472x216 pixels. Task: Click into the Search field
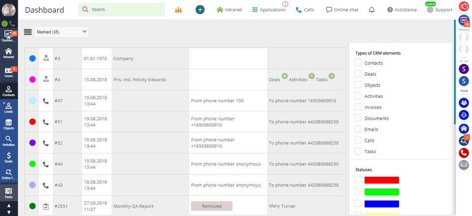(121, 10)
